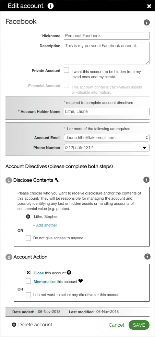Remove Lithe, Stephen via the X icon
The height and width of the screenshot is (337, 155).
coord(28,217)
